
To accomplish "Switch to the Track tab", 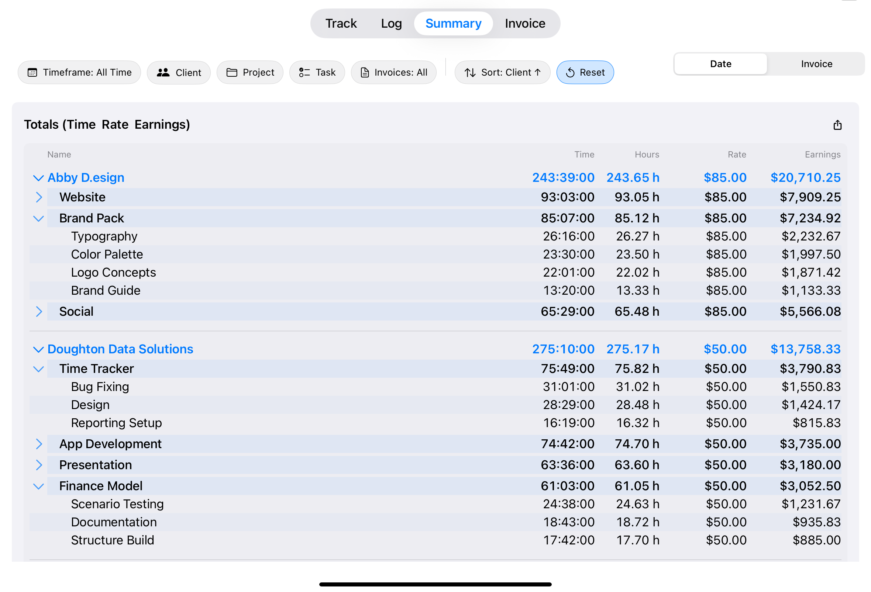I will (x=341, y=23).
